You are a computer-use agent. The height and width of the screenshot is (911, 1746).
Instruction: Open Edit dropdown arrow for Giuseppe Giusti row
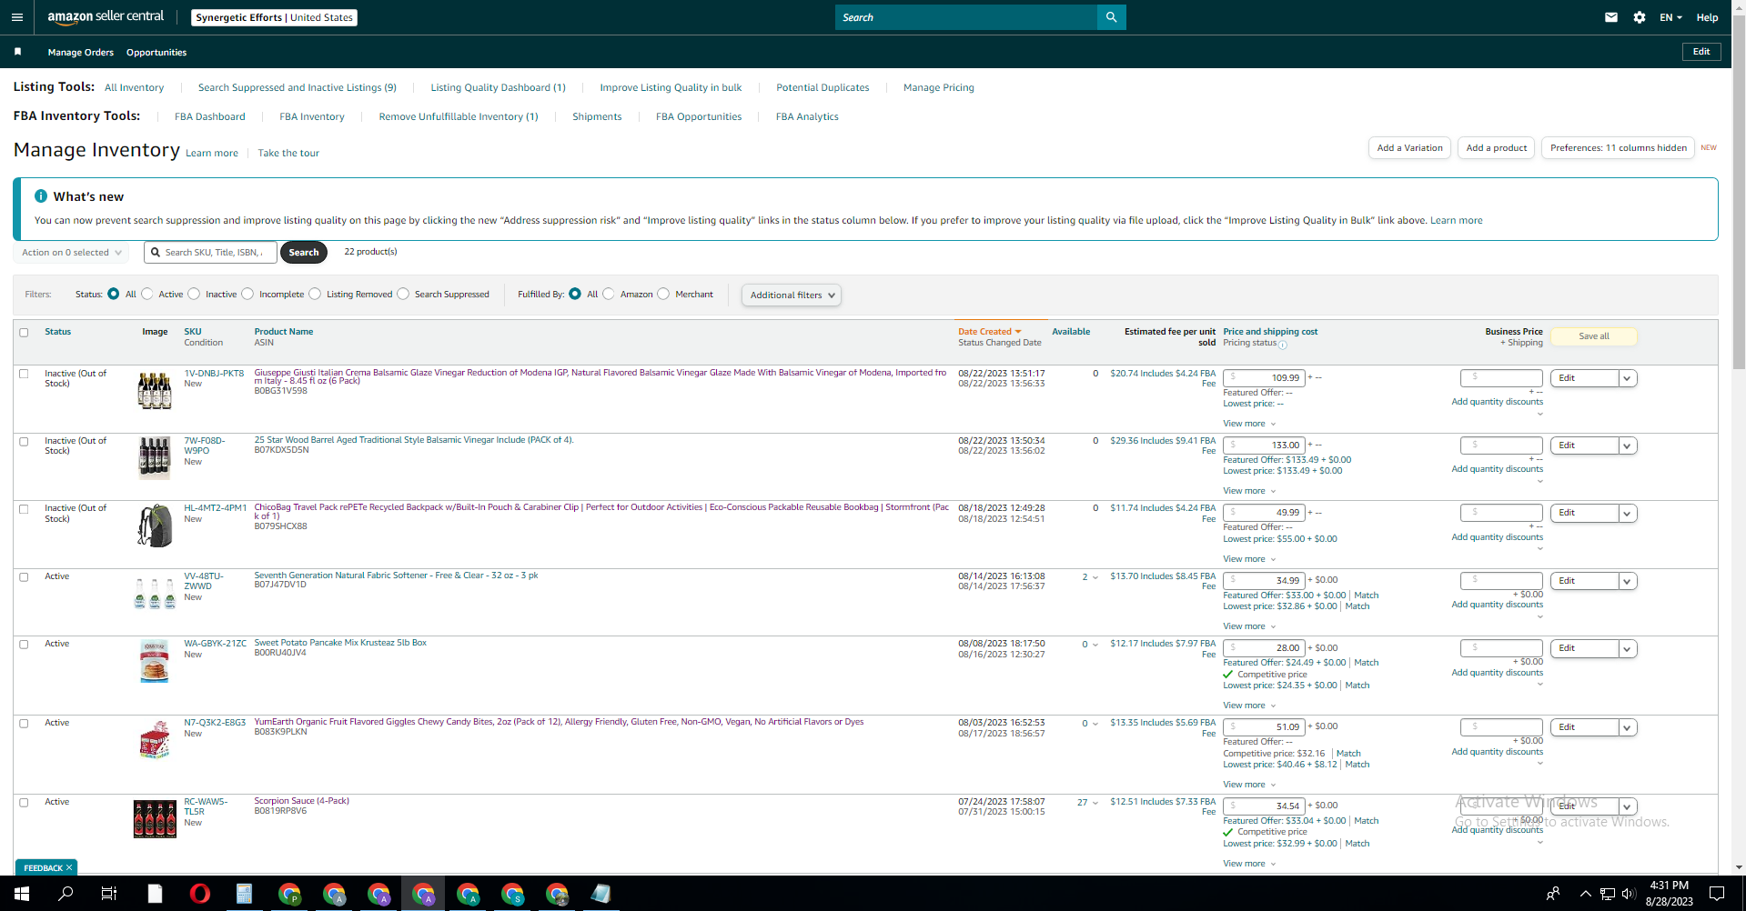[1628, 378]
